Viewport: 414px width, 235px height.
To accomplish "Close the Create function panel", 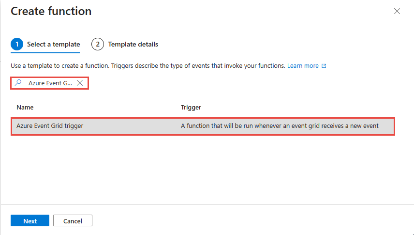I will [397, 11].
